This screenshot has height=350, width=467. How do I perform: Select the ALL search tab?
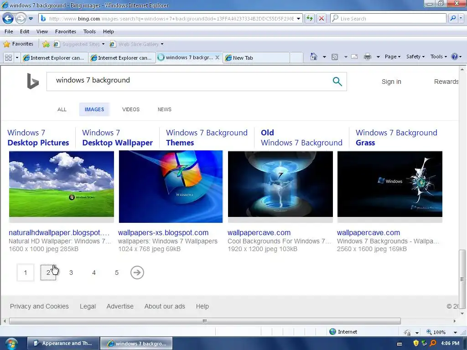coord(62,109)
